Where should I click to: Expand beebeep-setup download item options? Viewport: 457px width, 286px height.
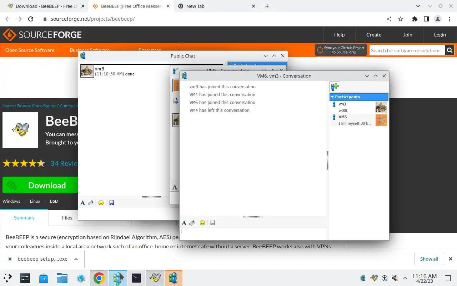(x=76, y=259)
